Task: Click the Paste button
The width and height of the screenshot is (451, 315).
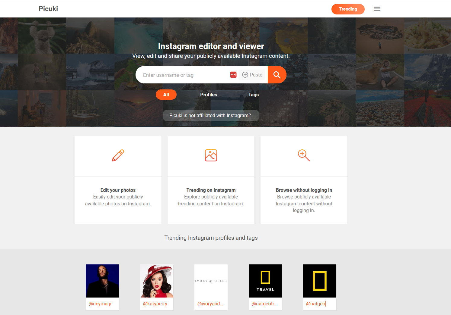Action: (x=252, y=75)
